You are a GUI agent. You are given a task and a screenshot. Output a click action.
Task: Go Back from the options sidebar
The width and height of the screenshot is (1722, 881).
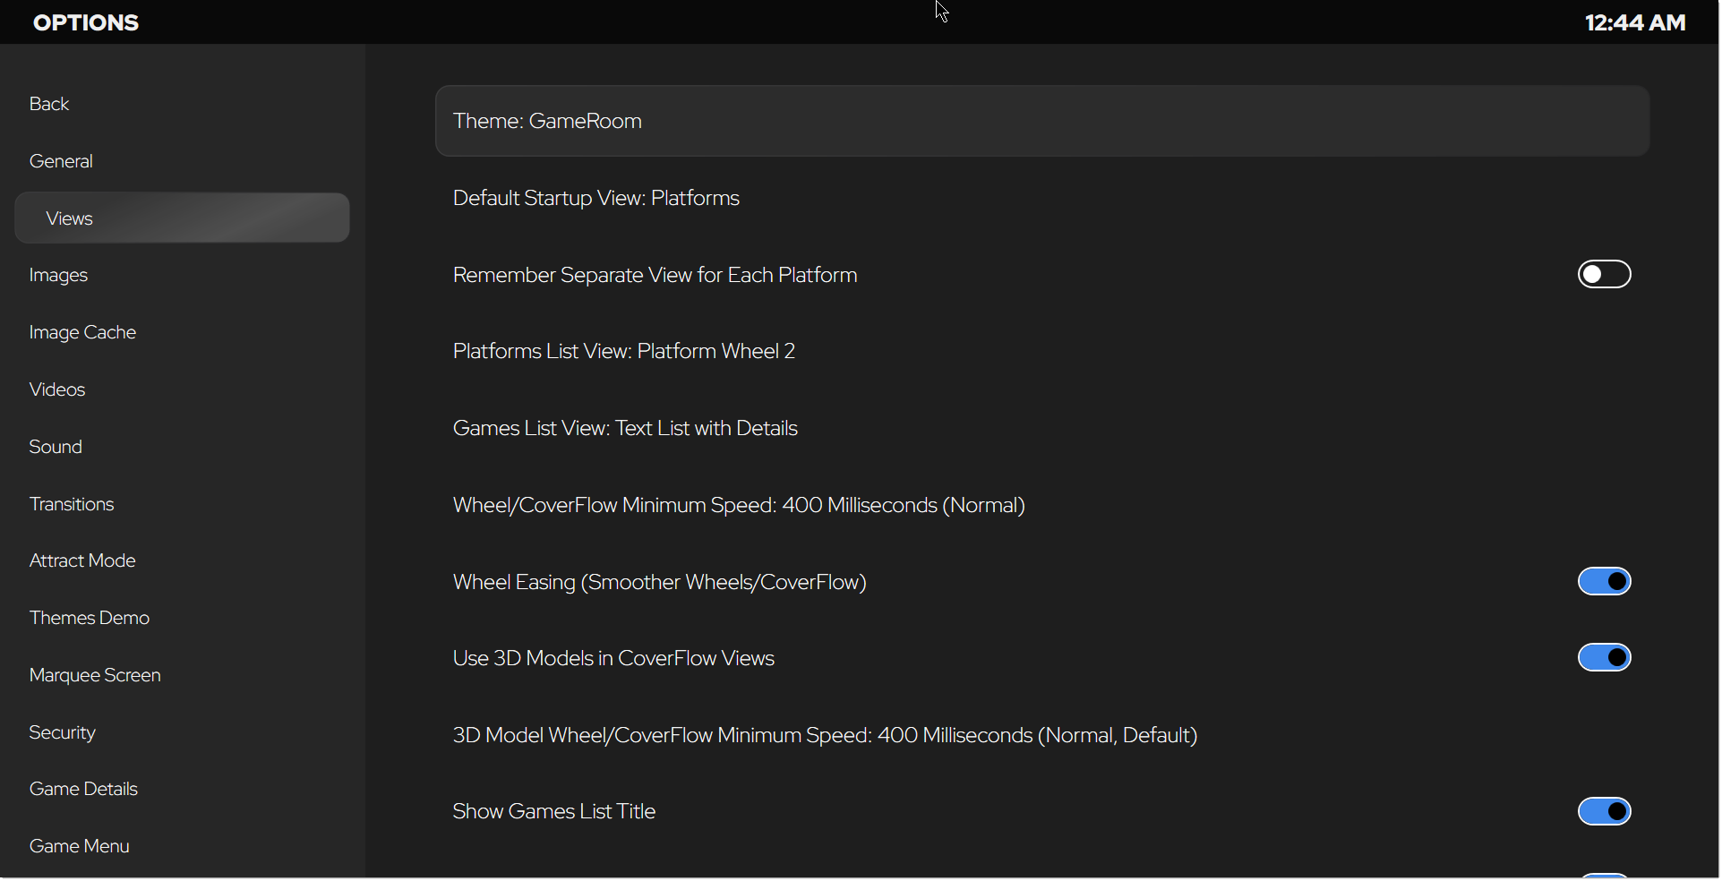click(x=49, y=104)
